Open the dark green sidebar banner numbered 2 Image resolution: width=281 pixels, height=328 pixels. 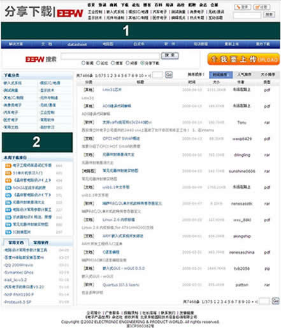tap(37, 142)
